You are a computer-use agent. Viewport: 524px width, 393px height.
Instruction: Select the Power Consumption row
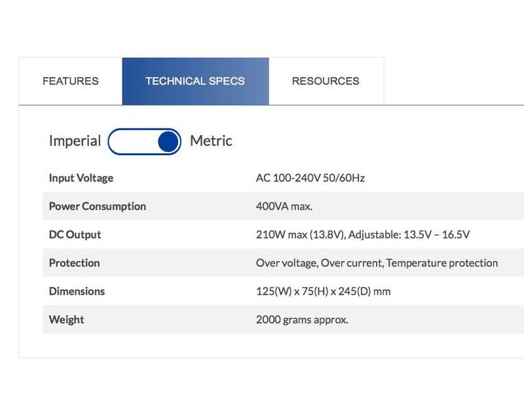(97, 206)
